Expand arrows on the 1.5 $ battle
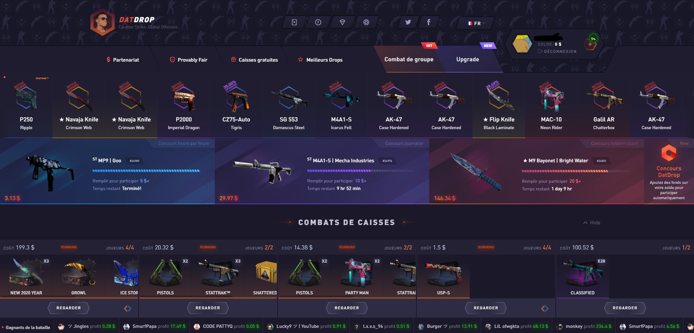694x333 pixels. [544, 309]
